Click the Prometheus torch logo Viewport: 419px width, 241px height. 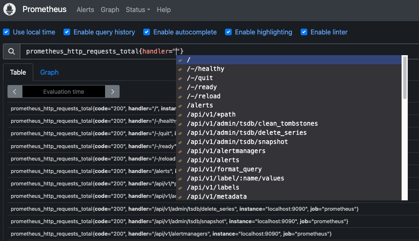click(x=9, y=9)
